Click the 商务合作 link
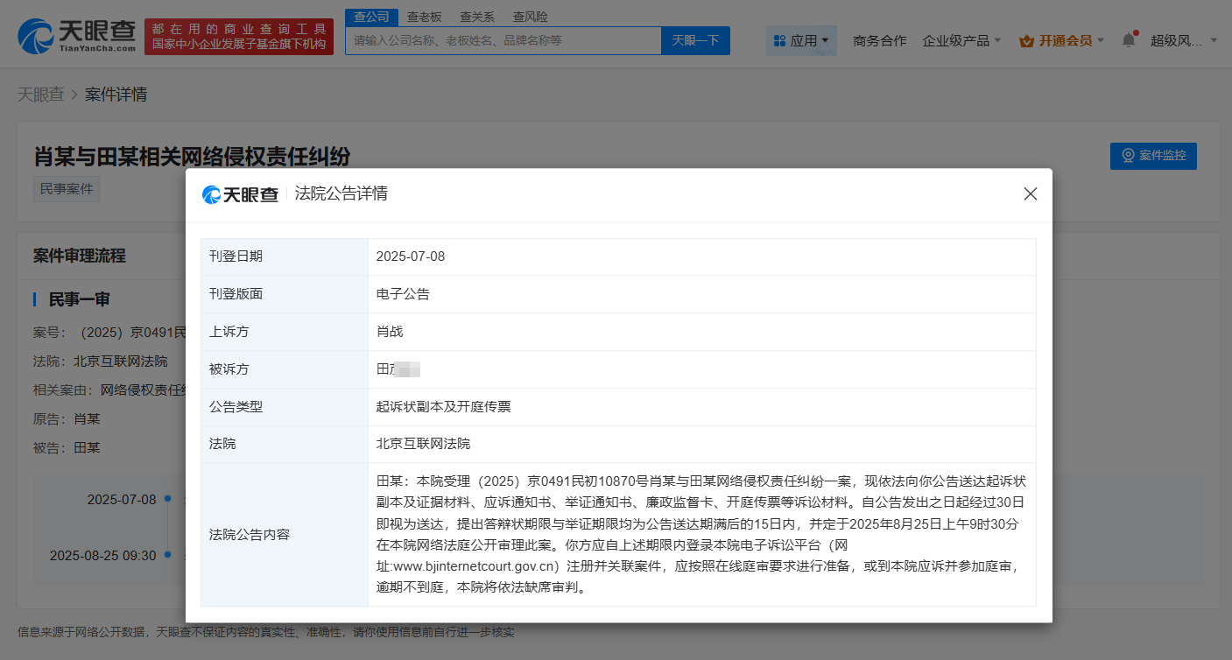The height and width of the screenshot is (660, 1232). coord(879,40)
